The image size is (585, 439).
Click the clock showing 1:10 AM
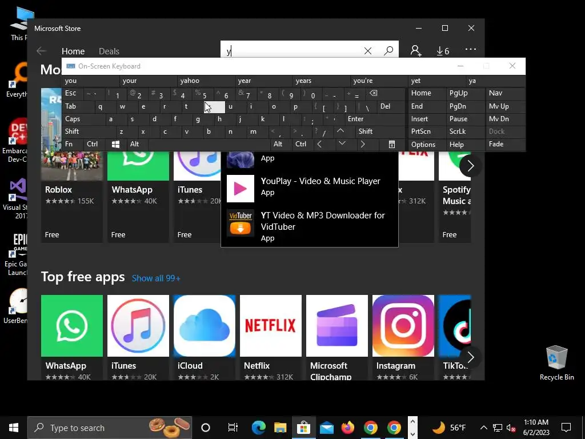pos(536,428)
